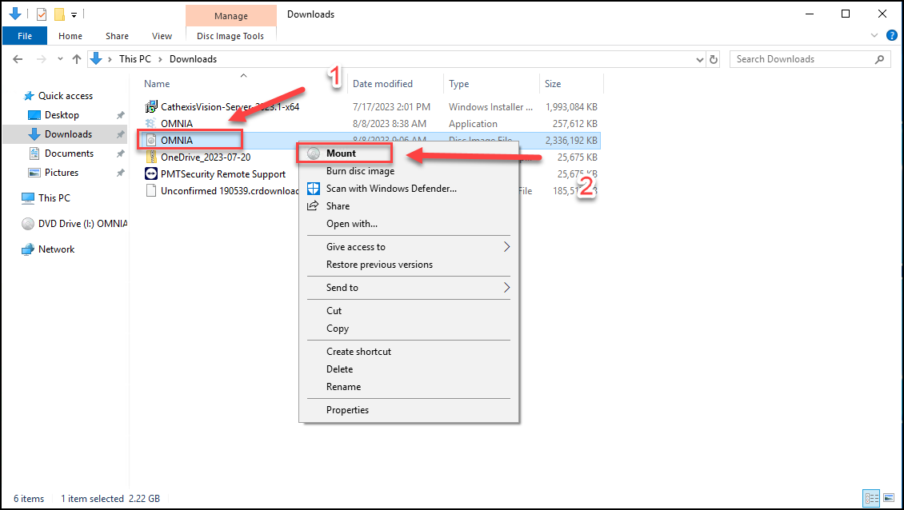Open DVD Drive (I:) OMNIA
The image size is (904, 510).
83,224
